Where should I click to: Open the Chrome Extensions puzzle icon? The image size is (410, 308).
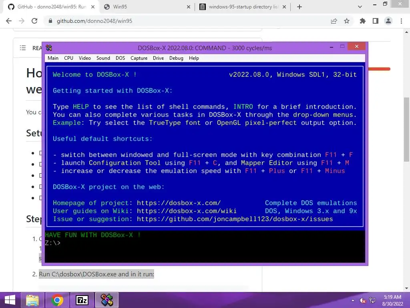pyautogui.click(x=362, y=21)
